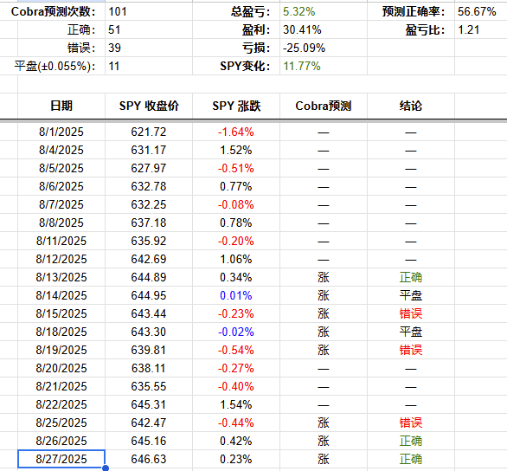Select the 平盘 count cell showing 11
The width and height of the screenshot is (507, 471).
pyautogui.click(x=149, y=66)
